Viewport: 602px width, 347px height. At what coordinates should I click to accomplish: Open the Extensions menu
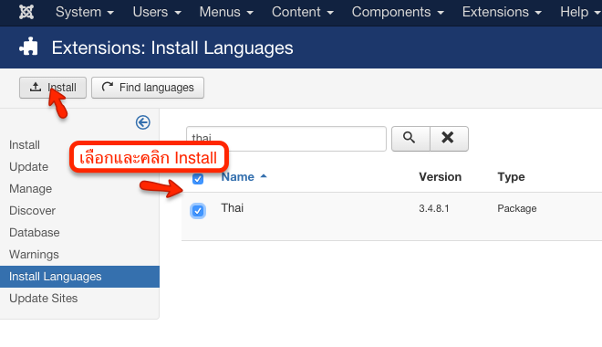[x=502, y=12]
